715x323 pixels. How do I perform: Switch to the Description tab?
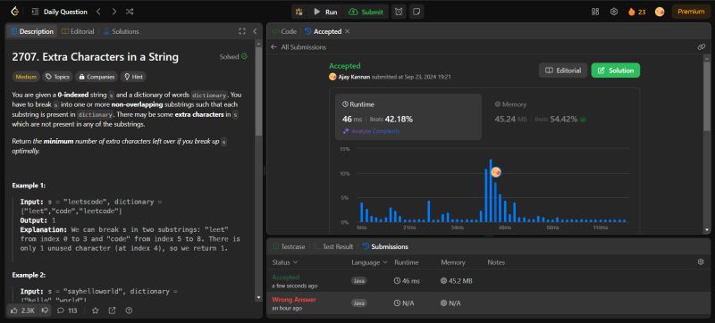pyautogui.click(x=32, y=31)
